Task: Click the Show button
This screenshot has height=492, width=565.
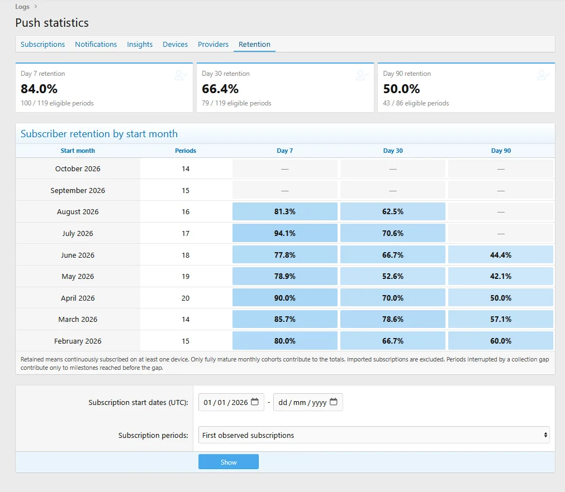Action: point(229,462)
